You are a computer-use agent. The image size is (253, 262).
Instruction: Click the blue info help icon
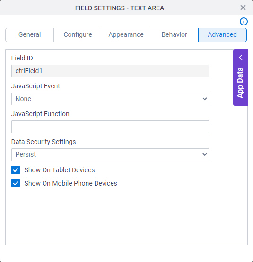(244, 22)
